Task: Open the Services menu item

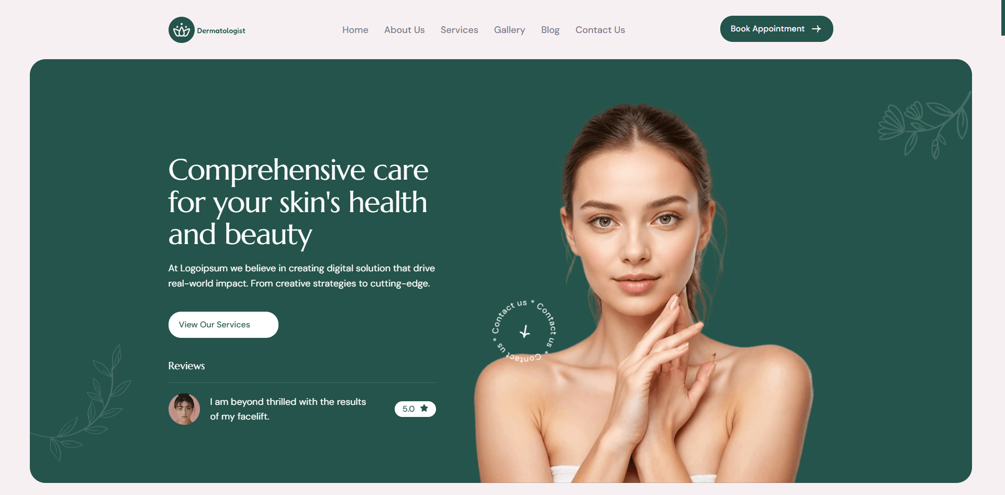Action: 459,30
